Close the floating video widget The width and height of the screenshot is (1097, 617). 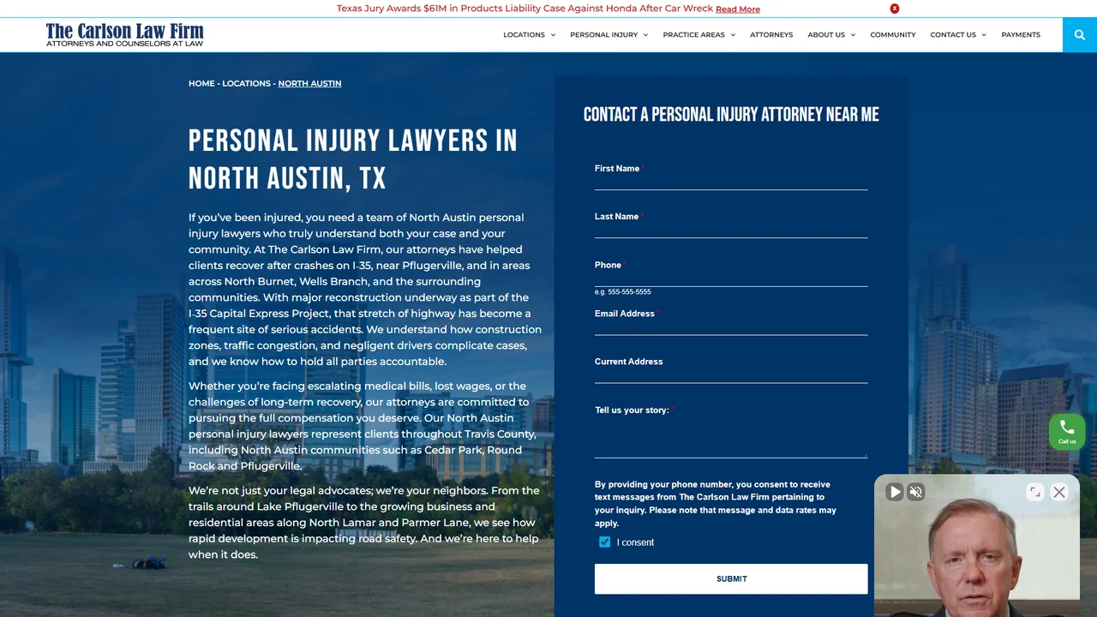(x=1059, y=492)
